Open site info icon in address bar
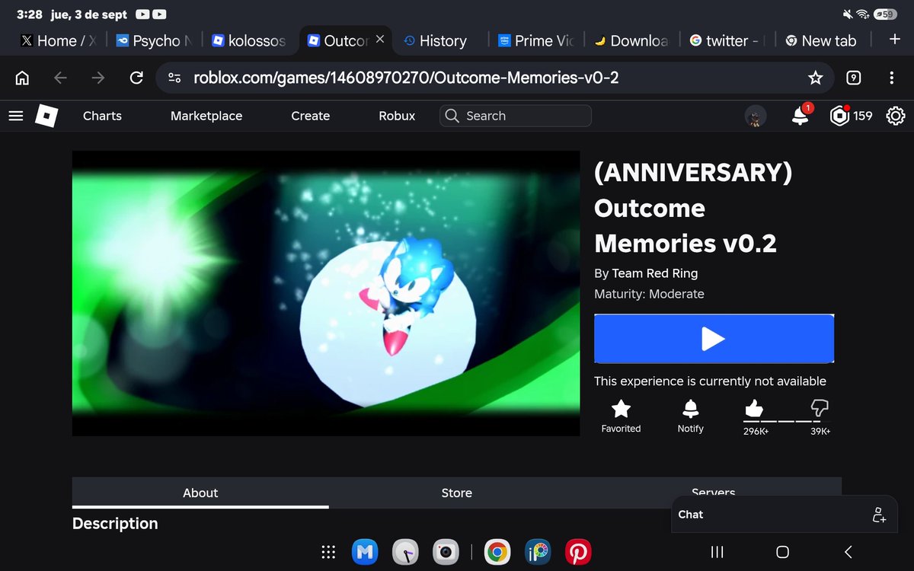The image size is (914, 571). coord(175,78)
